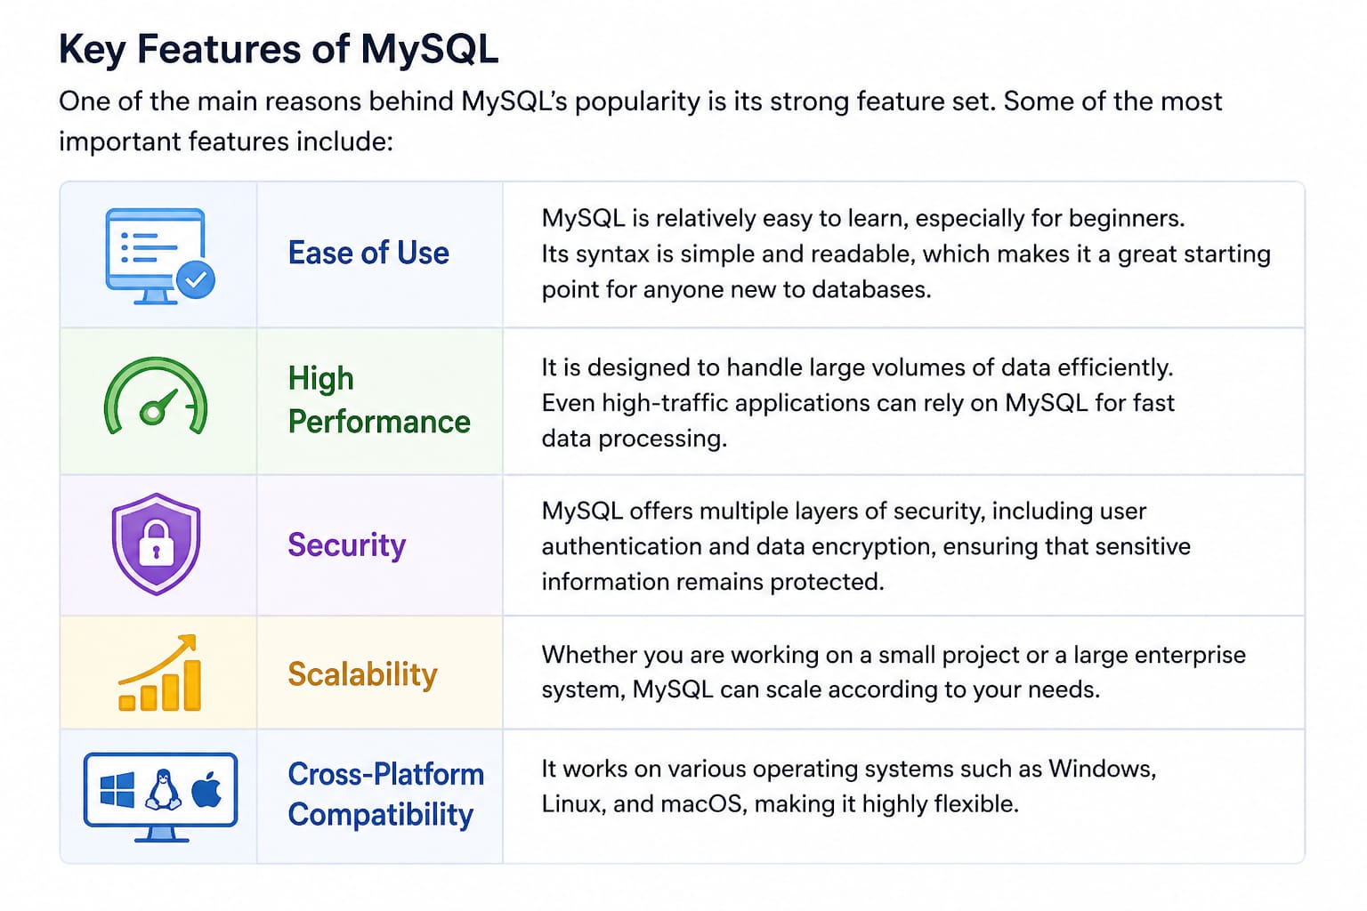The width and height of the screenshot is (1367, 911).
Task: Select the orange growth bar chart icon
Action: [160, 673]
